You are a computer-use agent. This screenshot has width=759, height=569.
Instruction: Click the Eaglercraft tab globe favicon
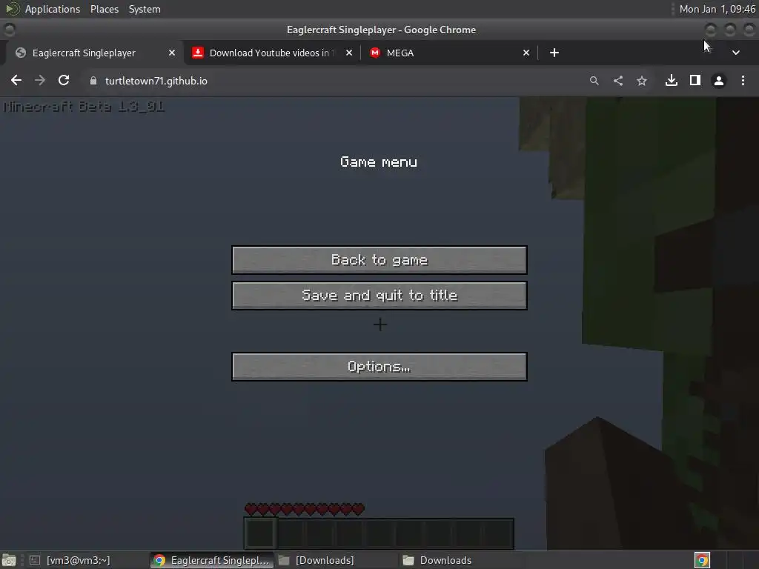(x=20, y=53)
